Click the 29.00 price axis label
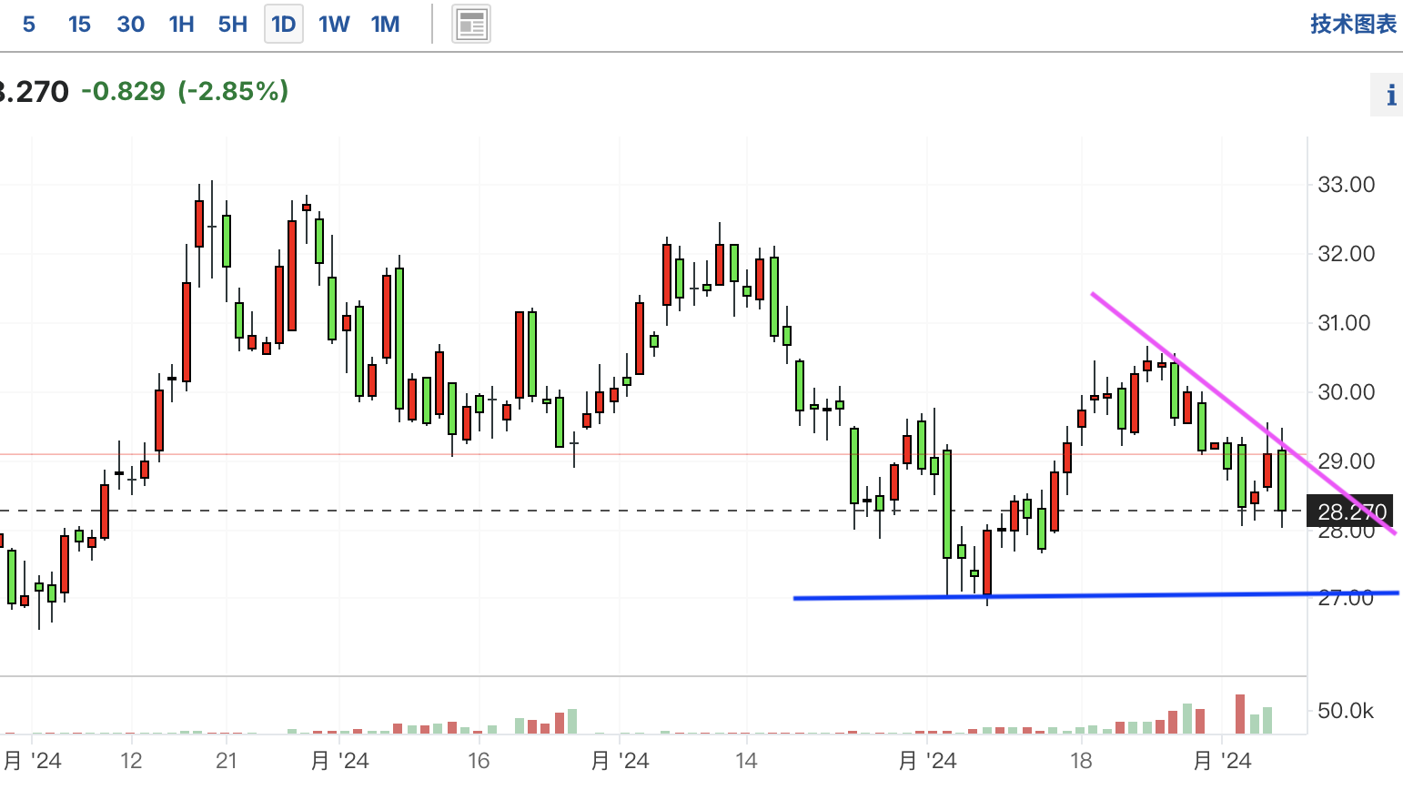Viewport: 1403px width, 790px height. point(1347,461)
